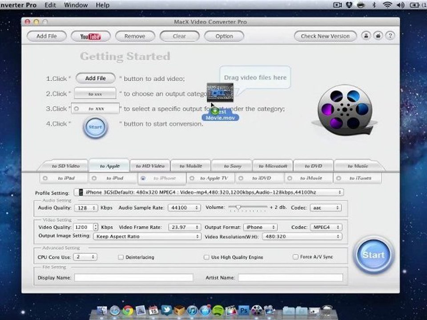
Task: Open the video Codec MPEG4 dropdown
Action: (x=326, y=227)
